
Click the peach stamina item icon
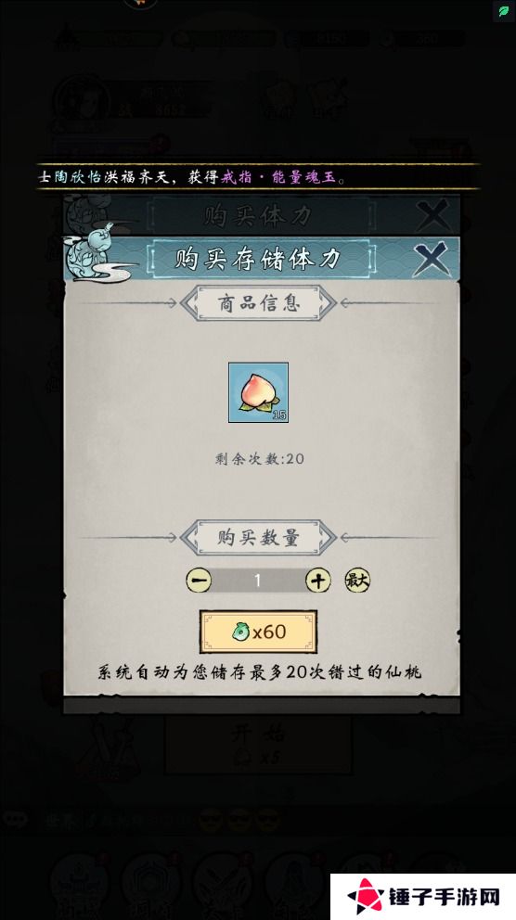coord(258,392)
